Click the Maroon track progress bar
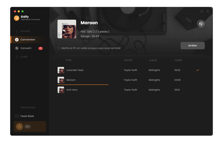The width and height of the screenshot is (223, 149). [83, 85]
